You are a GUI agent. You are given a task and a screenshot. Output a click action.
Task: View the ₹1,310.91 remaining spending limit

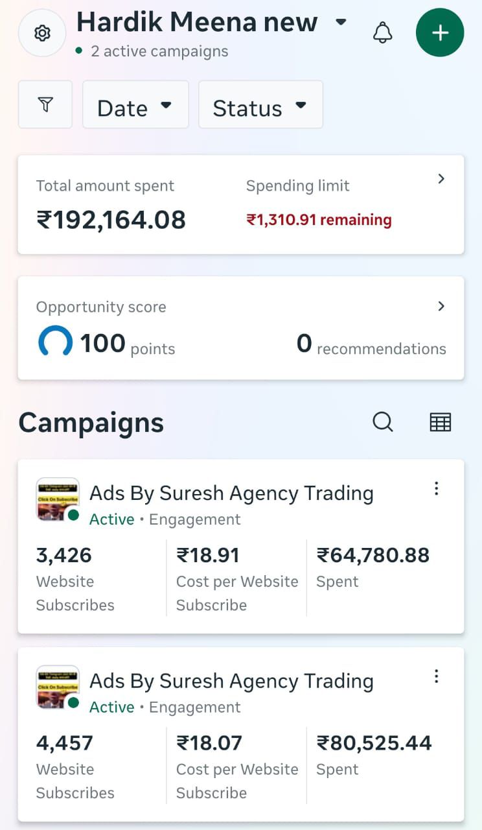(x=319, y=219)
